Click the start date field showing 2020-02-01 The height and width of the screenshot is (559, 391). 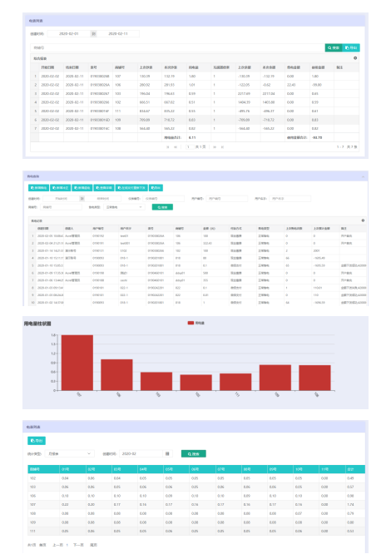69,34
